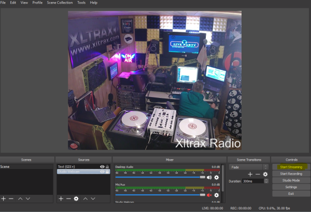This screenshot has width=311, height=212.
Task: Toggle lock on the Text (GDI+) source
Action: (x=107, y=166)
